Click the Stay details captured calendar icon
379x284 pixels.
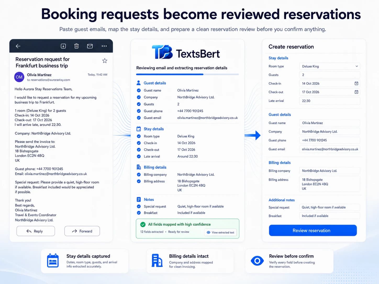(53, 261)
